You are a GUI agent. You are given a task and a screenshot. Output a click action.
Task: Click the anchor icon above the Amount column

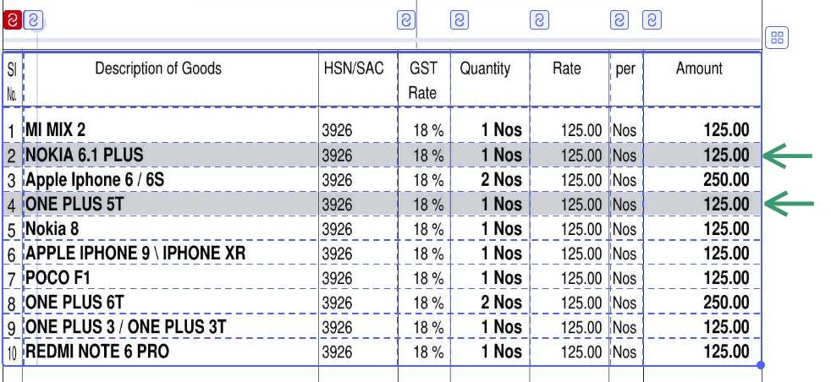point(652,20)
